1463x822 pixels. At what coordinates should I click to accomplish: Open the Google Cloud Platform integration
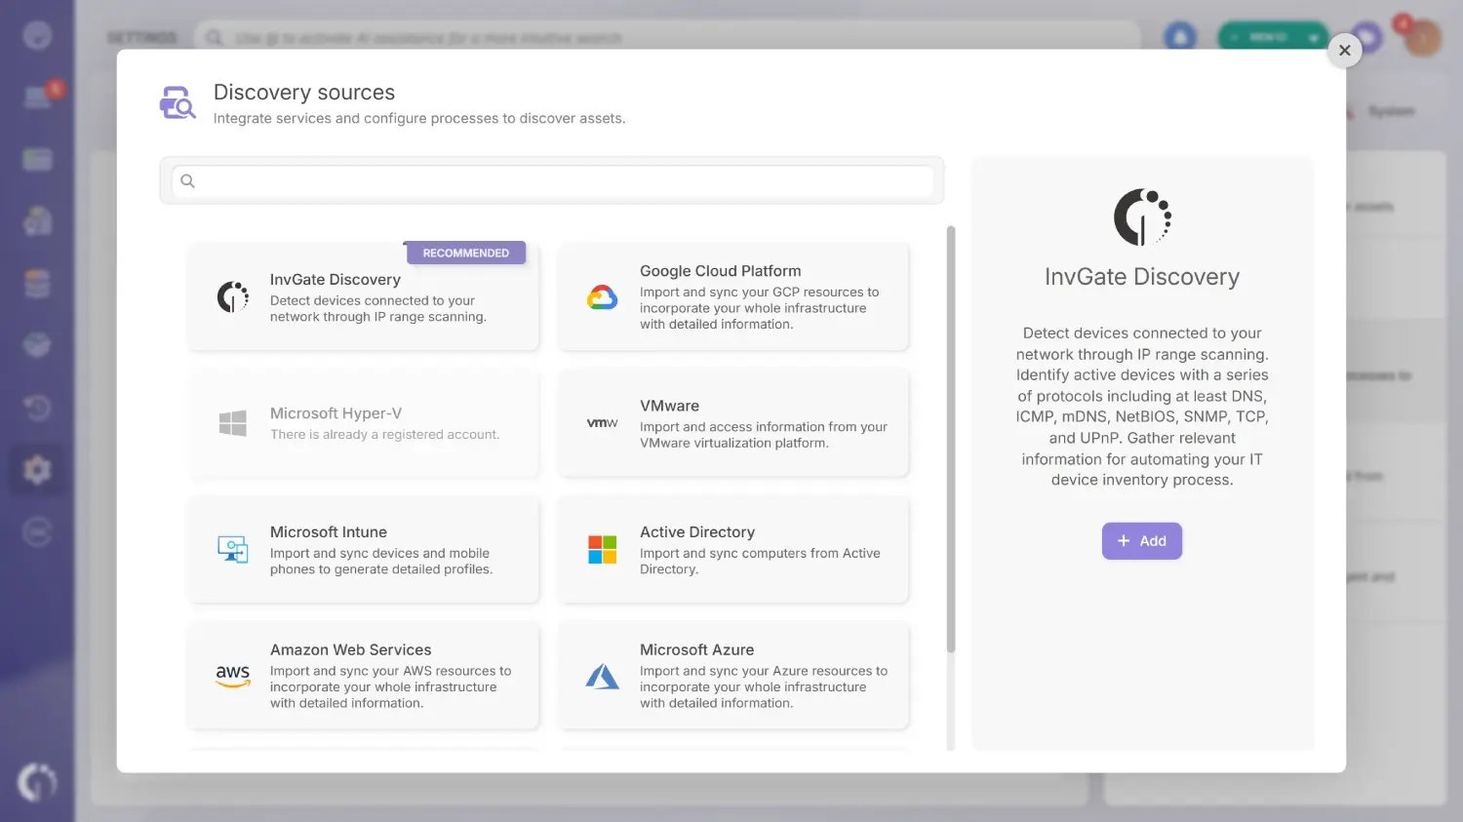732,296
